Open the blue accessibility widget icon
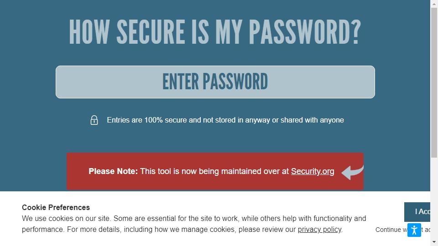The height and width of the screenshot is (246, 438). click(414, 230)
